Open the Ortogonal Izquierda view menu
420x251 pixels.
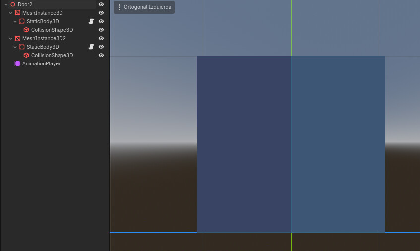click(144, 7)
